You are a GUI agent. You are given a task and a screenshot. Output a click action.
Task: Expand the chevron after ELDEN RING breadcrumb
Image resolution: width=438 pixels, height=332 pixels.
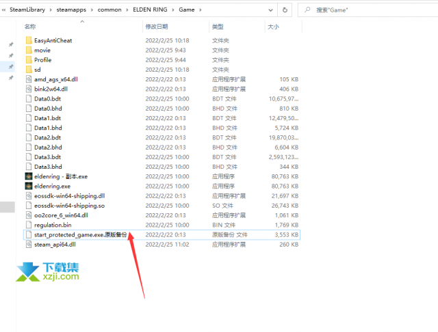173,10
